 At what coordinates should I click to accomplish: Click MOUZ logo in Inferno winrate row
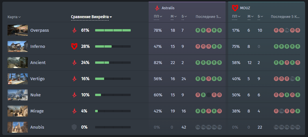point(74,46)
